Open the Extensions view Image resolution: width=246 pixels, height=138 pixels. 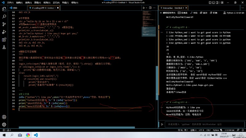[x=4, y=40]
